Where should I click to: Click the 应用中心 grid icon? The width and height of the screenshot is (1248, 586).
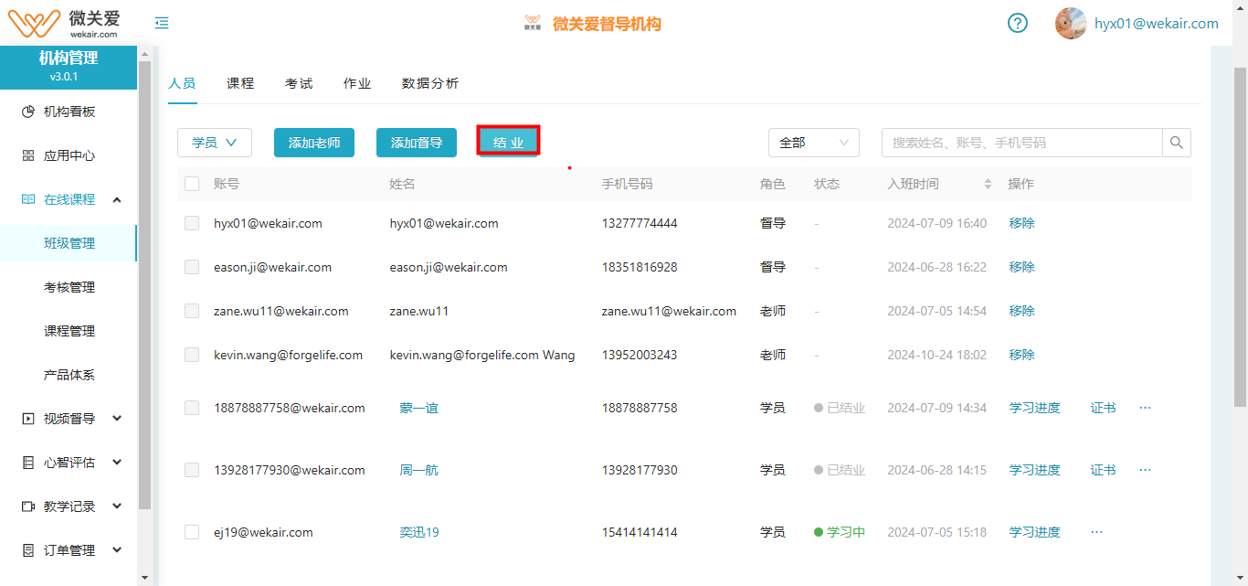coord(28,155)
